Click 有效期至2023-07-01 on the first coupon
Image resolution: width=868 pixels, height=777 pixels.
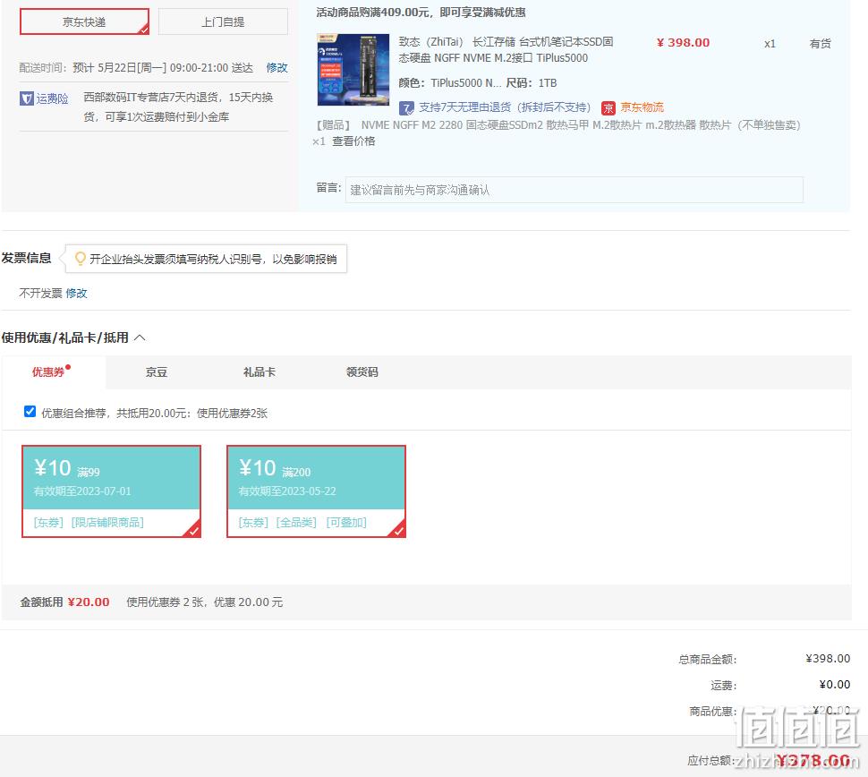click(x=82, y=491)
